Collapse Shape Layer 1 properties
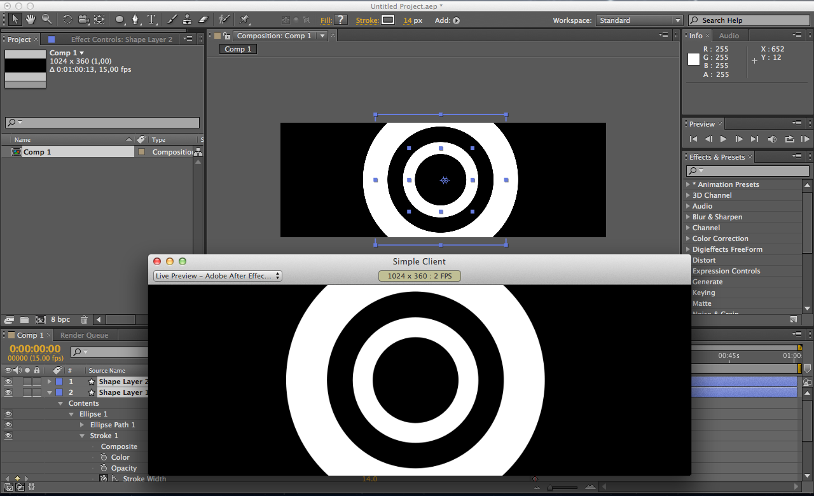 [49, 392]
